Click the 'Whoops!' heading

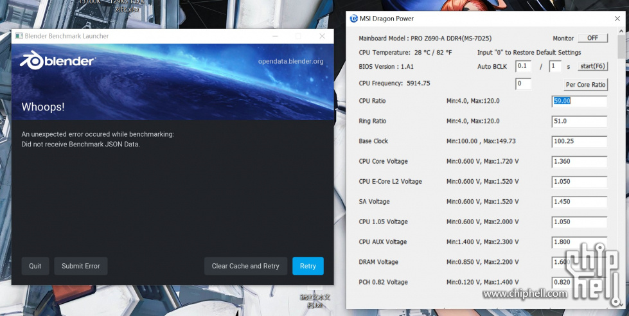43,107
